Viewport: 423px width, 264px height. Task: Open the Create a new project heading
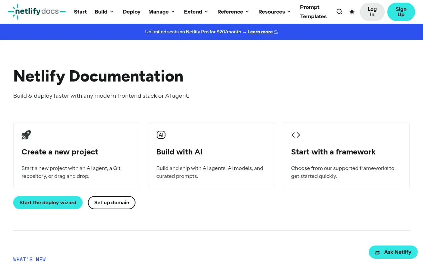pos(60,152)
